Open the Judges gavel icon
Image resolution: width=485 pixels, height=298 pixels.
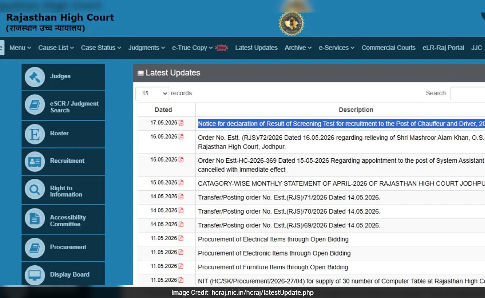click(35, 77)
